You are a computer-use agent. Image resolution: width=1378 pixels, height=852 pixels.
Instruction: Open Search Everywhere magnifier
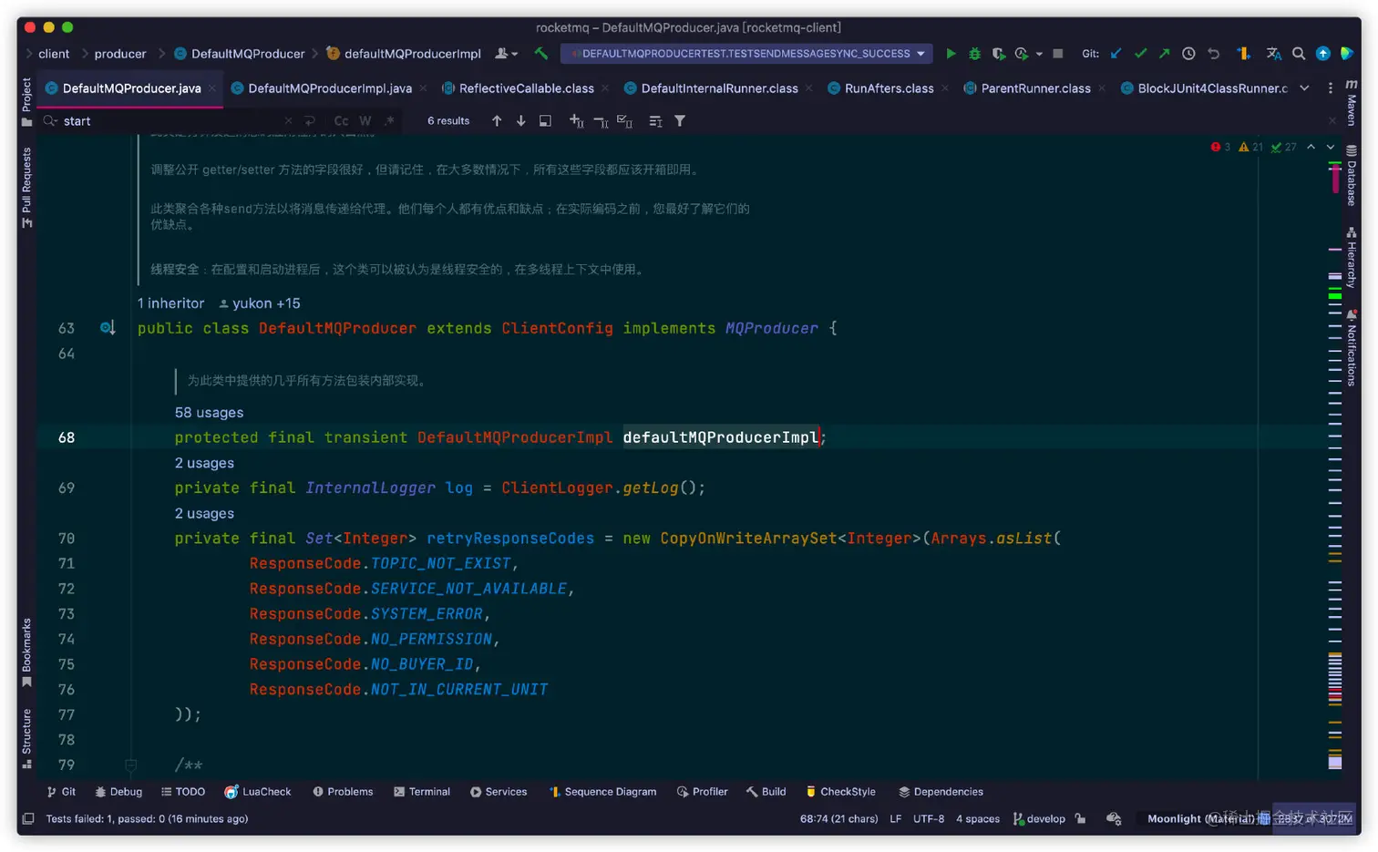click(1299, 54)
